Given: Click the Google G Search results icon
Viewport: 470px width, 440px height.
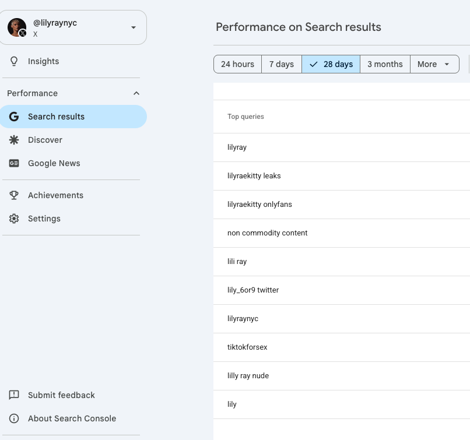Looking at the screenshot, I should [14, 117].
